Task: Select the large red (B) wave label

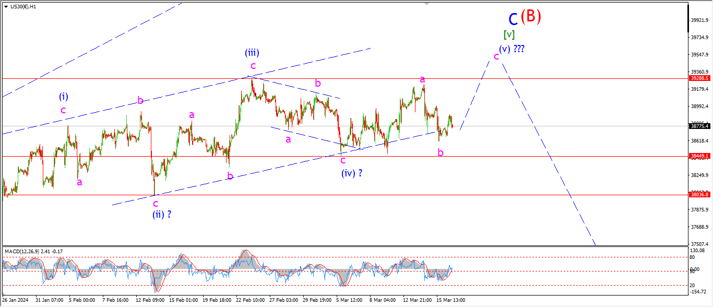Action: (x=530, y=16)
